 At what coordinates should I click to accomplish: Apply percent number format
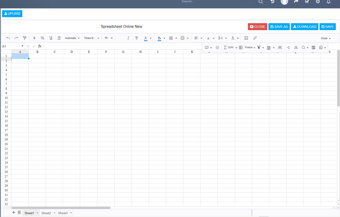click(x=42, y=38)
